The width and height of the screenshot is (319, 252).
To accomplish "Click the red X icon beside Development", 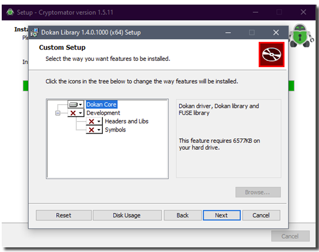I will click(x=73, y=113).
